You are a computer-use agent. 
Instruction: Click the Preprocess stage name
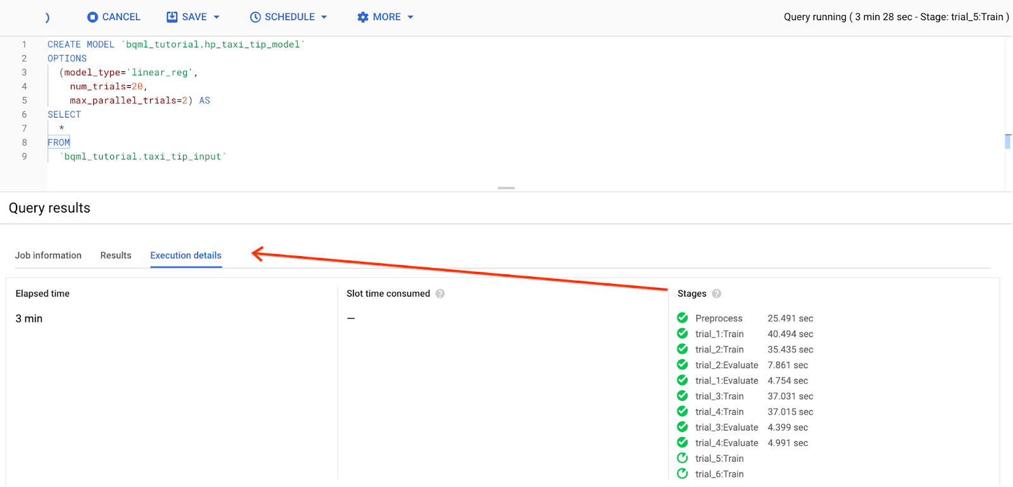(719, 318)
